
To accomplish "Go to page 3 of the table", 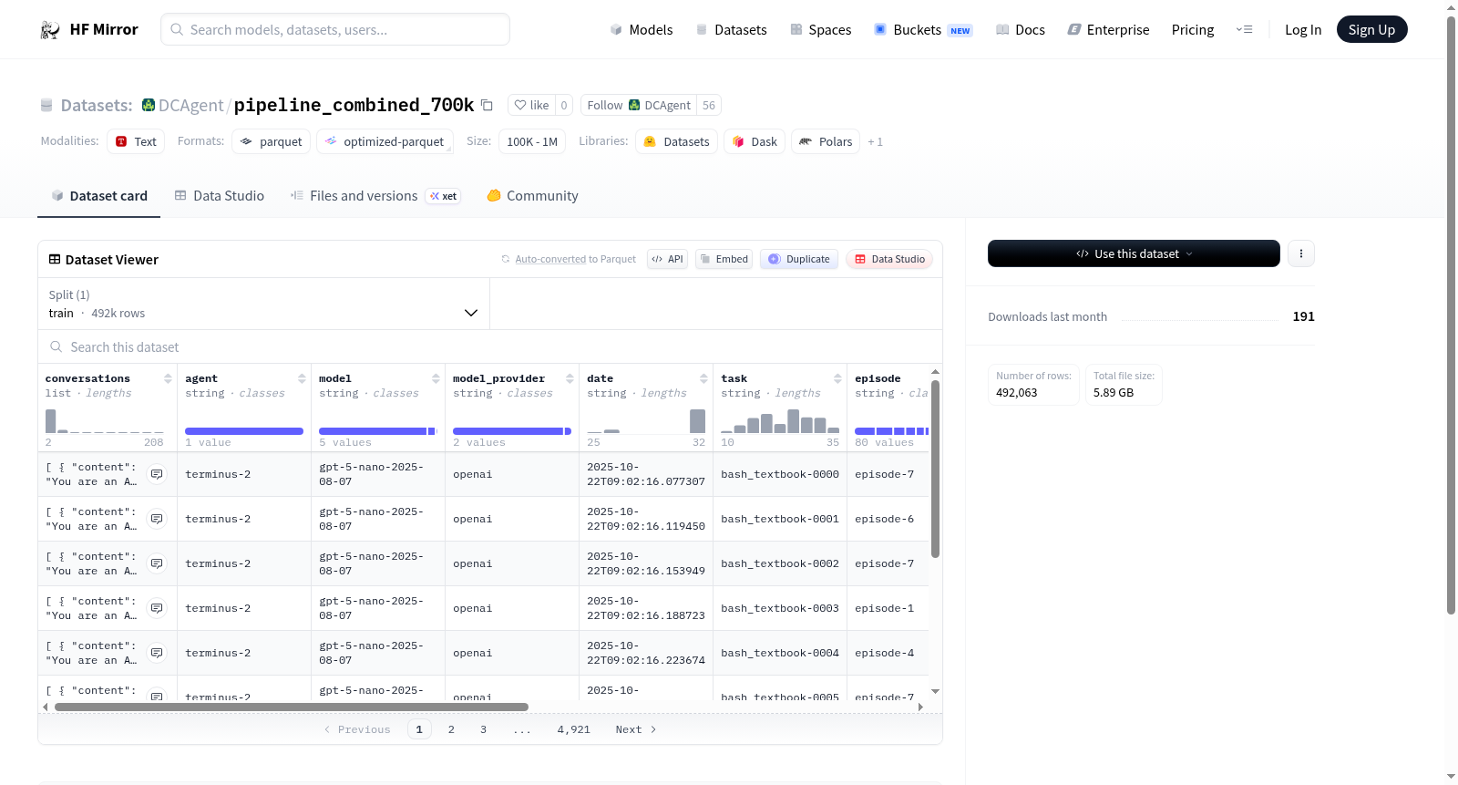I will point(483,729).
